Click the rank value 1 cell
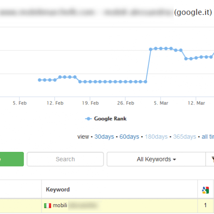 pos(205,205)
